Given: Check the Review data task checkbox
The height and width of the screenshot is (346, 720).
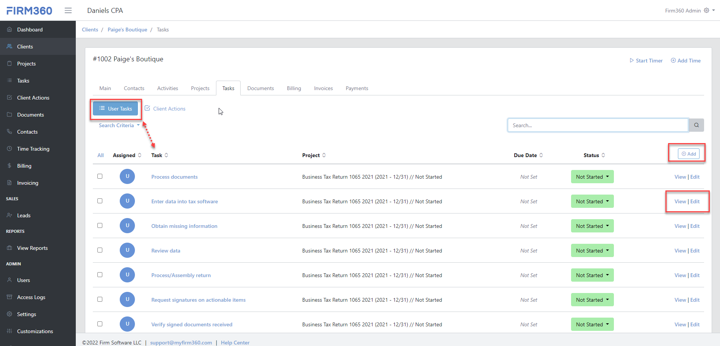Looking at the screenshot, I should coord(100,250).
